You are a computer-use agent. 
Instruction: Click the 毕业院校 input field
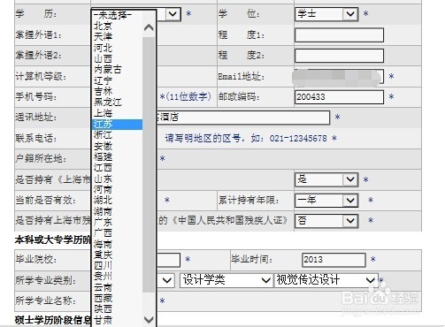tap(168, 260)
